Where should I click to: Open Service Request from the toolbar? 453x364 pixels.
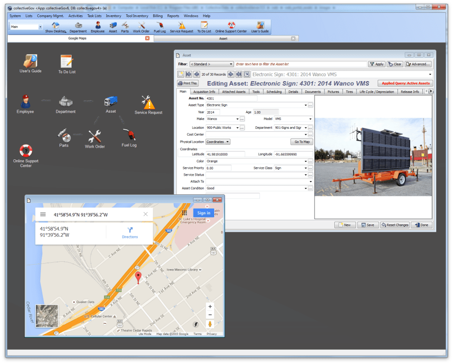182,27
